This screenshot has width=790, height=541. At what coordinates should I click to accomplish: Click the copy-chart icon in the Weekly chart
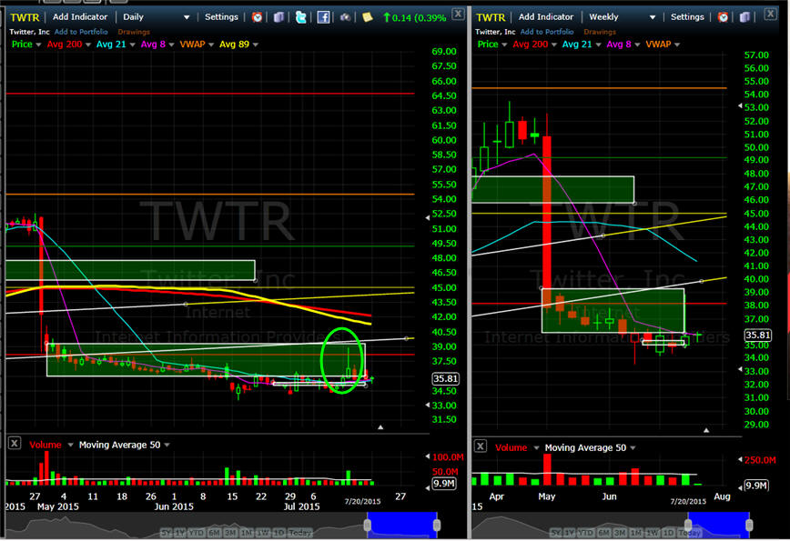[744, 17]
